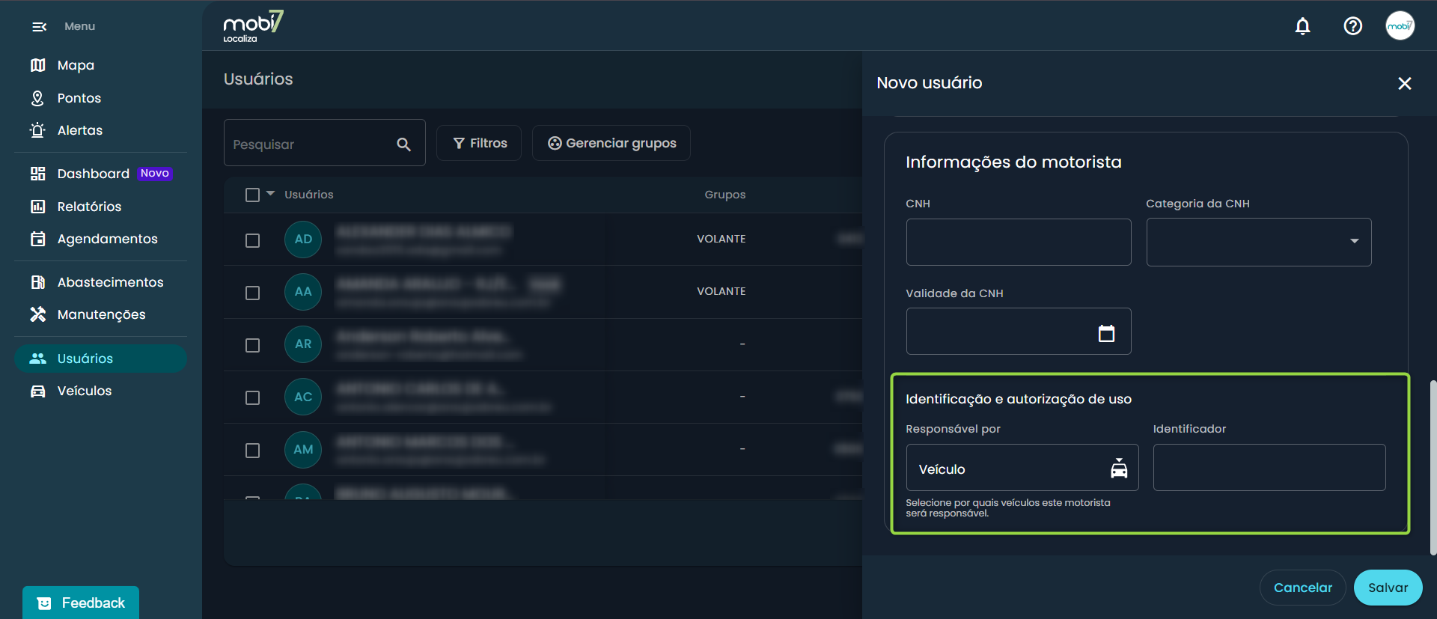This screenshot has width=1437, height=619.
Task: Open the help question mark icon
Action: [x=1352, y=26]
